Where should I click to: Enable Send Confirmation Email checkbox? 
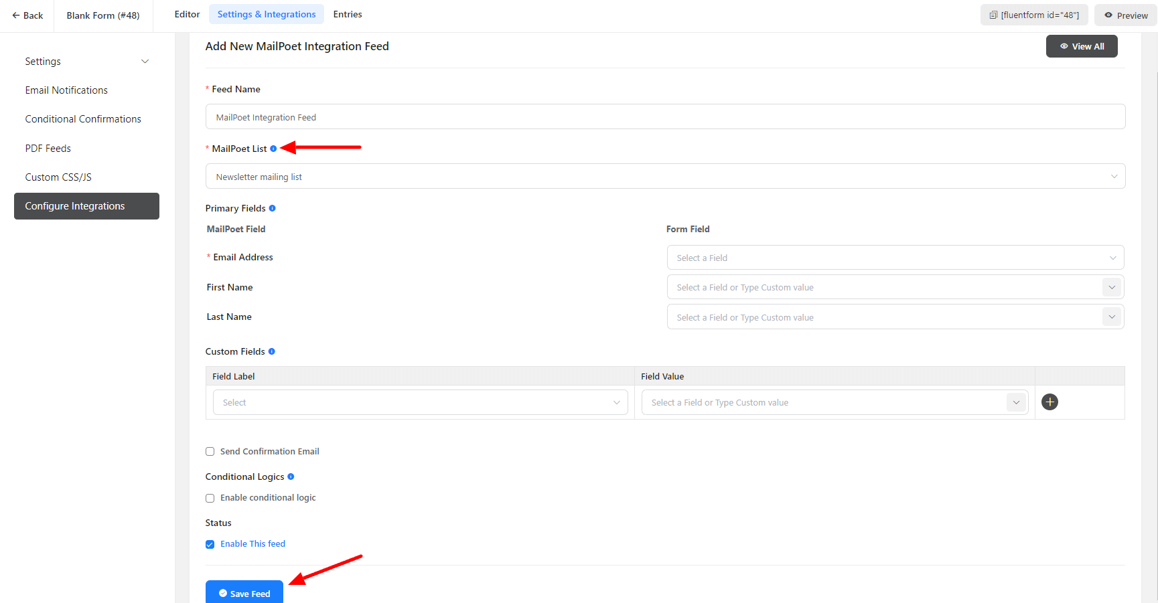click(x=210, y=452)
